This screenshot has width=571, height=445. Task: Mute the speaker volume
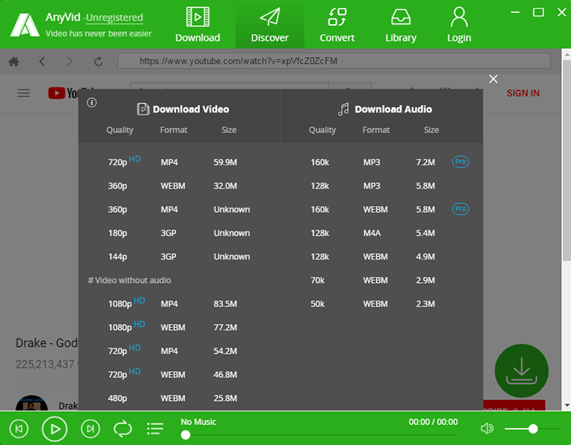487,428
